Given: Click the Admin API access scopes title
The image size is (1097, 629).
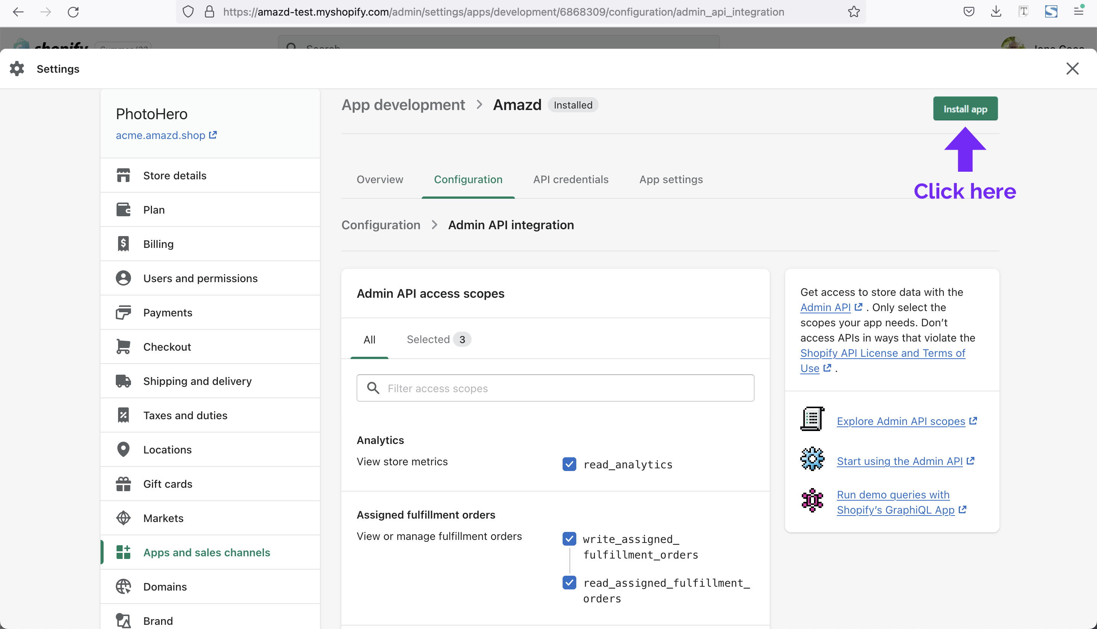Looking at the screenshot, I should 430,293.
